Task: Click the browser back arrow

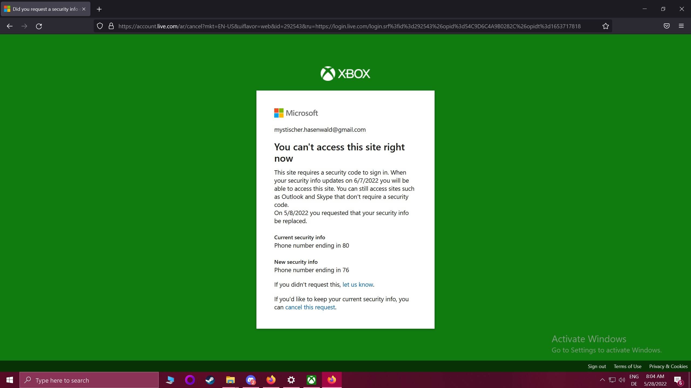Action: pyautogui.click(x=10, y=26)
